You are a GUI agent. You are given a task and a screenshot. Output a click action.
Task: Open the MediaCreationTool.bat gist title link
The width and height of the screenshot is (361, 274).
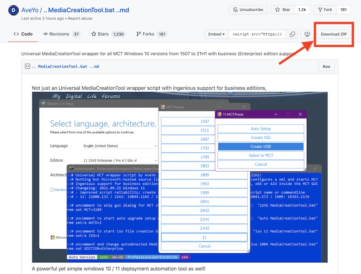[86, 10]
